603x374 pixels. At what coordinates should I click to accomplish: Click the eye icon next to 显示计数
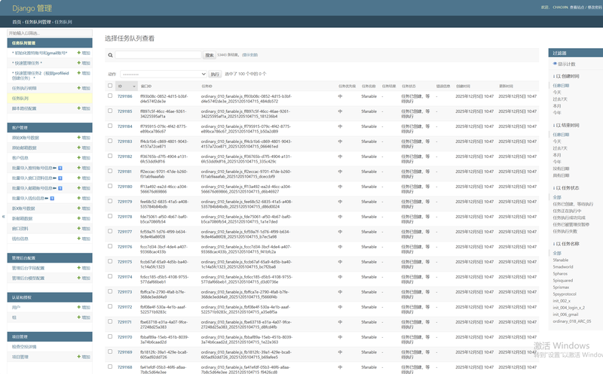[555, 64]
